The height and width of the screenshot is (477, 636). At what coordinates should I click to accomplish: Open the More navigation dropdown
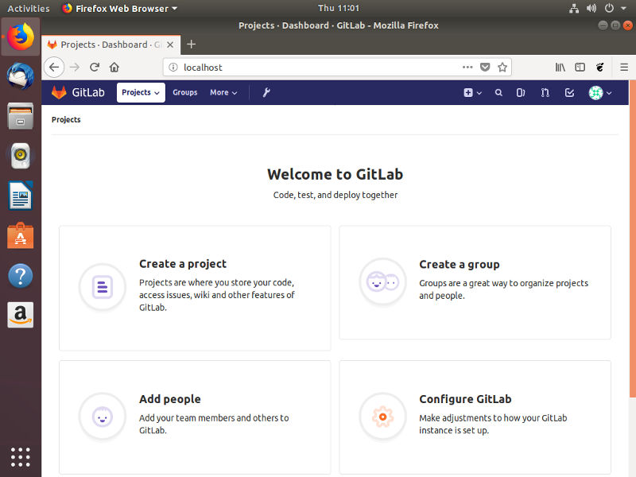pyautogui.click(x=223, y=93)
